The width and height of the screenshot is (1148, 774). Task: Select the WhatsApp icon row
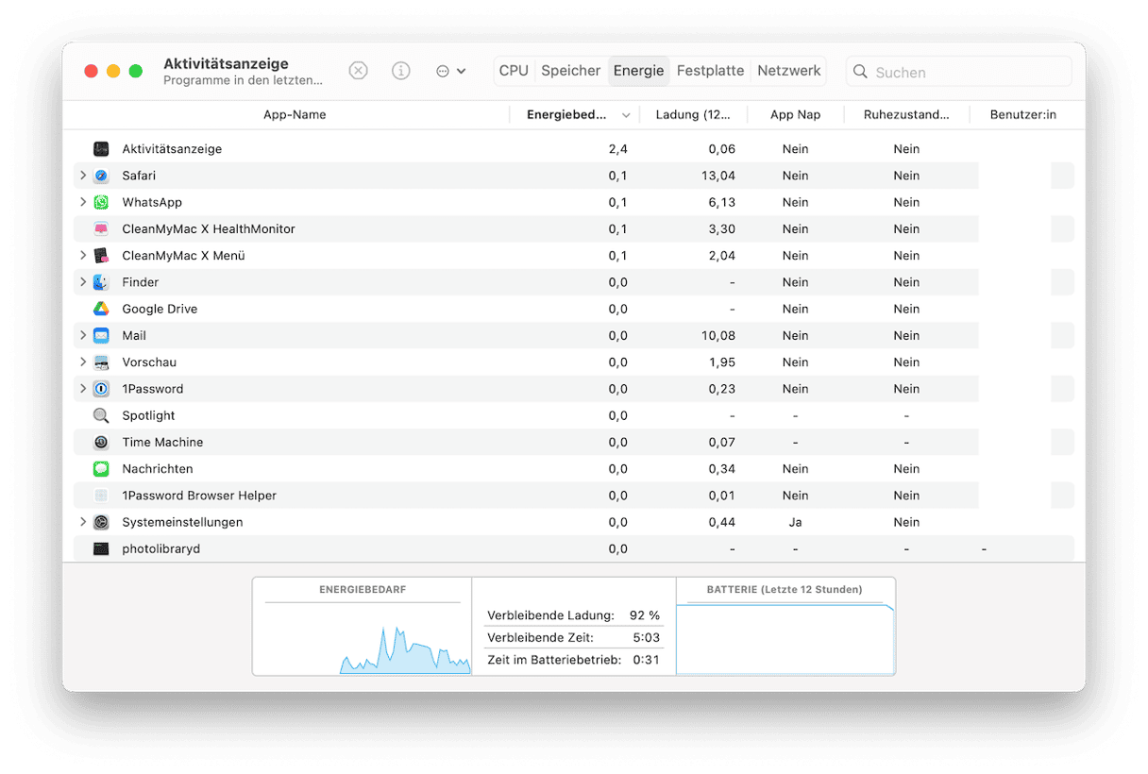[x=101, y=202]
